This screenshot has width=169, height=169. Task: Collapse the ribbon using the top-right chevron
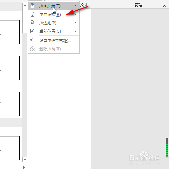coord(164,6)
